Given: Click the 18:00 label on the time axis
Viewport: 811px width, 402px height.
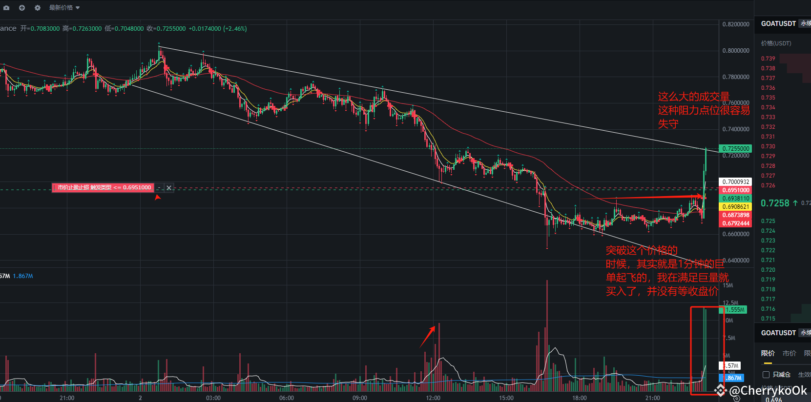Looking at the screenshot, I should point(580,398).
